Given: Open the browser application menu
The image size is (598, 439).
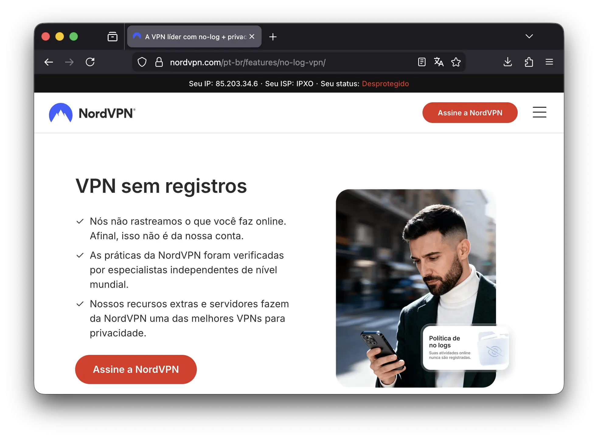Looking at the screenshot, I should (549, 62).
